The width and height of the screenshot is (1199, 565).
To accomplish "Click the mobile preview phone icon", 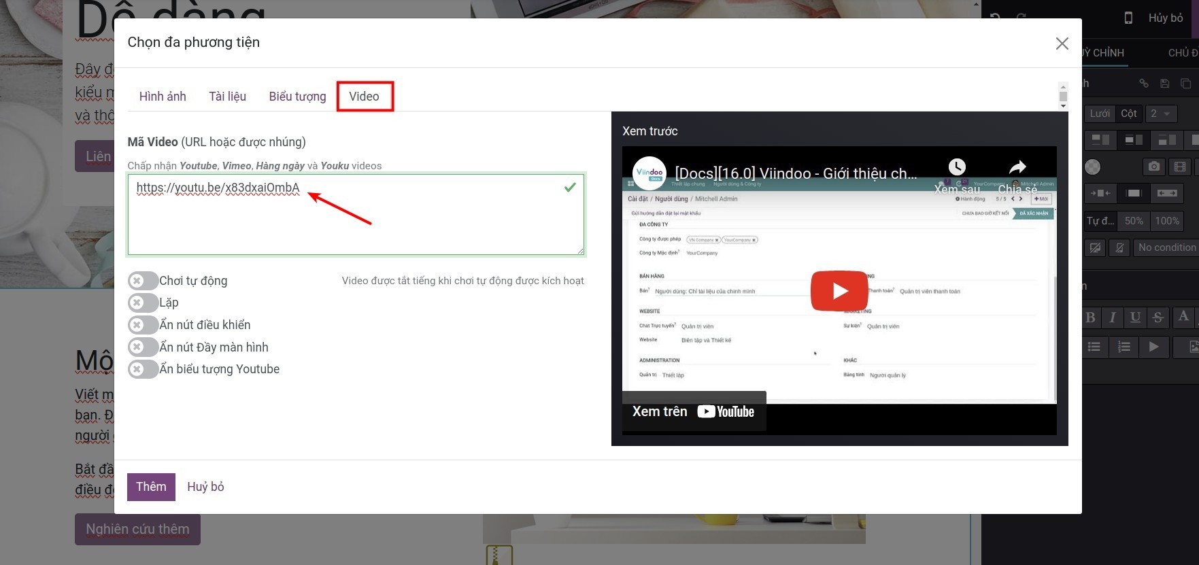I will (x=1128, y=18).
